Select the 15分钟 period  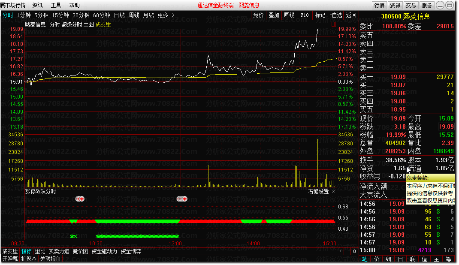pyautogui.click(x=60, y=15)
